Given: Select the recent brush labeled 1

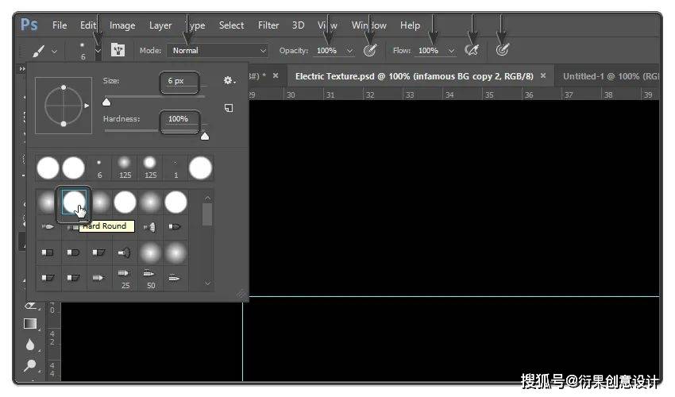Looking at the screenshot, I should pyautogui.click(x=175, y=168).
